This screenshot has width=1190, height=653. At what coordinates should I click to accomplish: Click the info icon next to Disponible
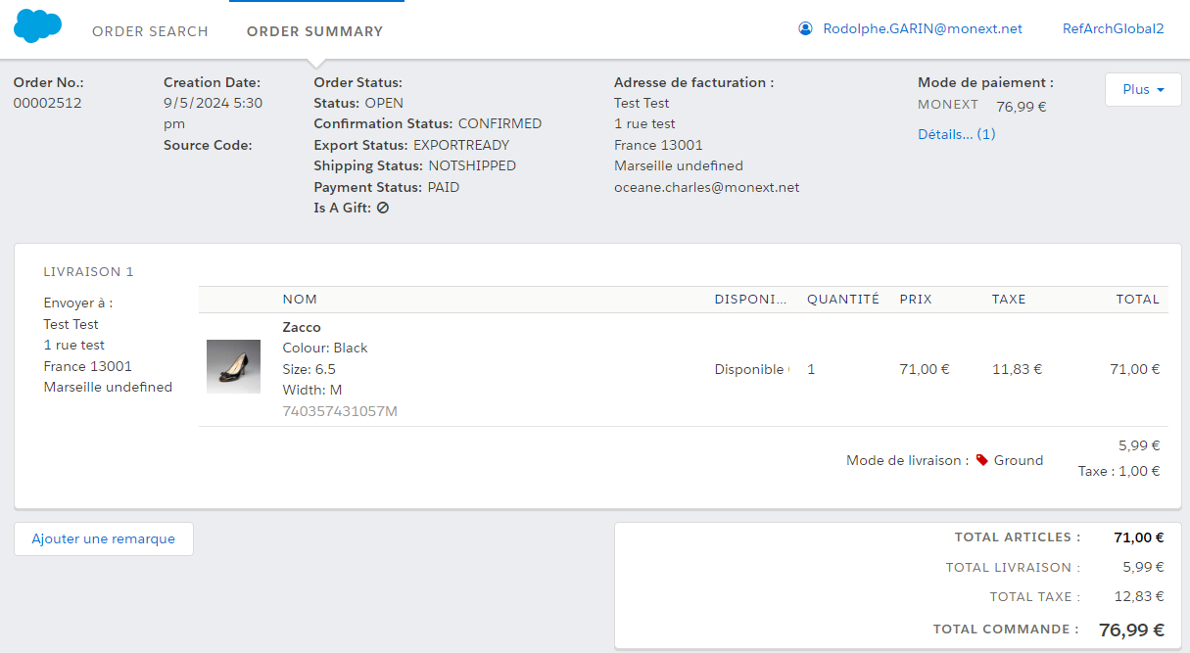click(x=788, y=369)
